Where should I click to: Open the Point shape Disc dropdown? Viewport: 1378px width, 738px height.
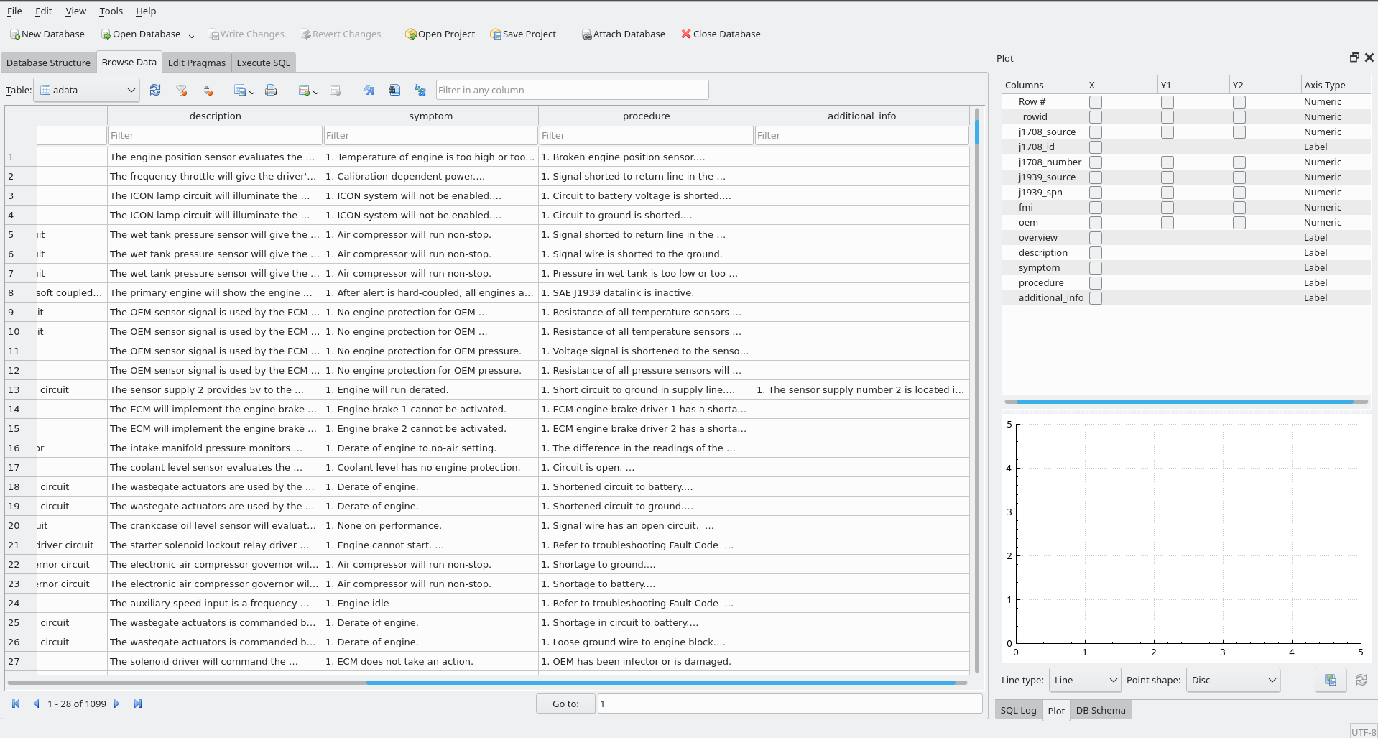click(x=1233, y=680)
